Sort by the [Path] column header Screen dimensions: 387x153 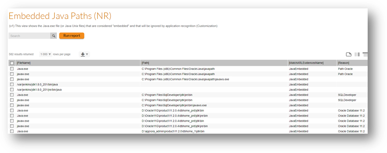(146, 63)
